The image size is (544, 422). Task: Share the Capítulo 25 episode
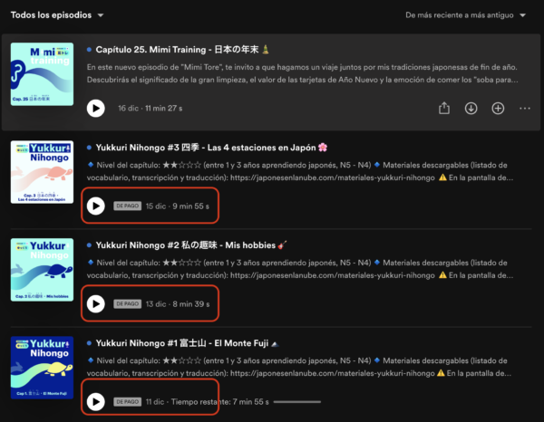pyautogui.click(x=444, y=109)
